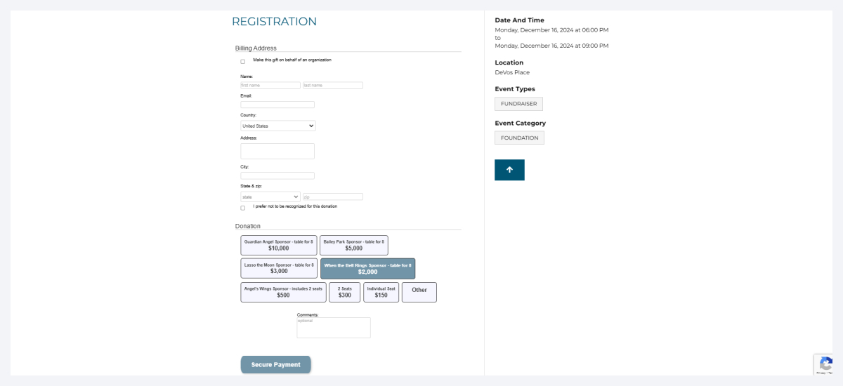Click the scroll-to-top arrow button

click(x=509, y=170)
